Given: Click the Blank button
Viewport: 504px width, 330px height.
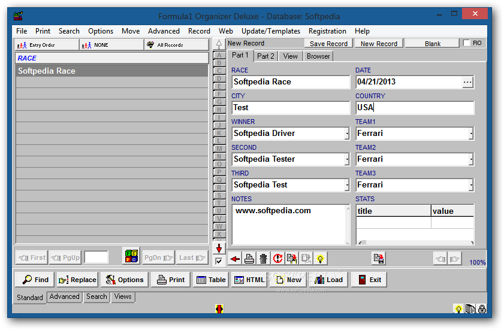Looking at the screenshot, I should click(x=432, y=43).
